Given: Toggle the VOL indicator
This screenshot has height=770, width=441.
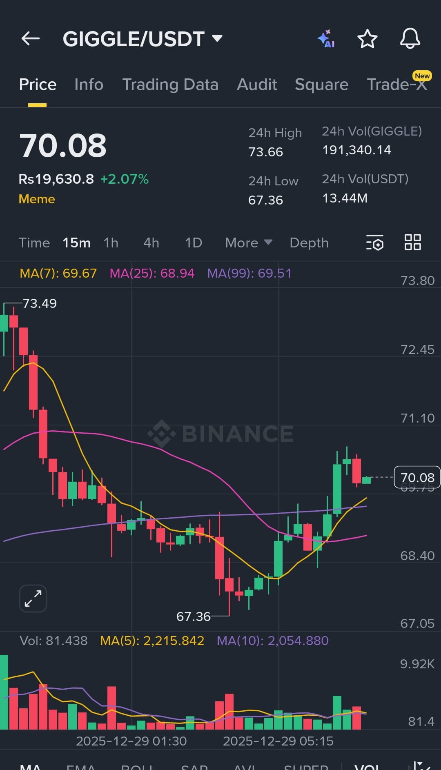Looking at the screenshot, I should pos(367,767).
